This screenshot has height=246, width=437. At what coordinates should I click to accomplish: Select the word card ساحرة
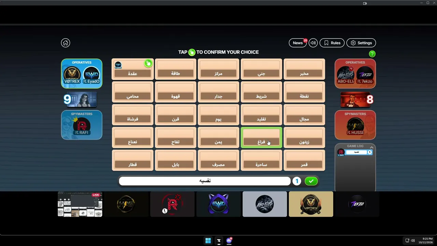tap(261, 160)
